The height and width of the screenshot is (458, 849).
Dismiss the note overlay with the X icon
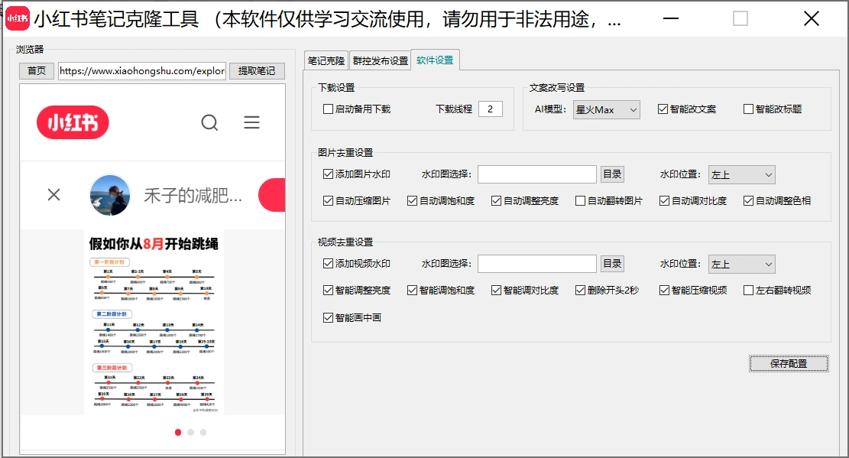coord(53,194)
